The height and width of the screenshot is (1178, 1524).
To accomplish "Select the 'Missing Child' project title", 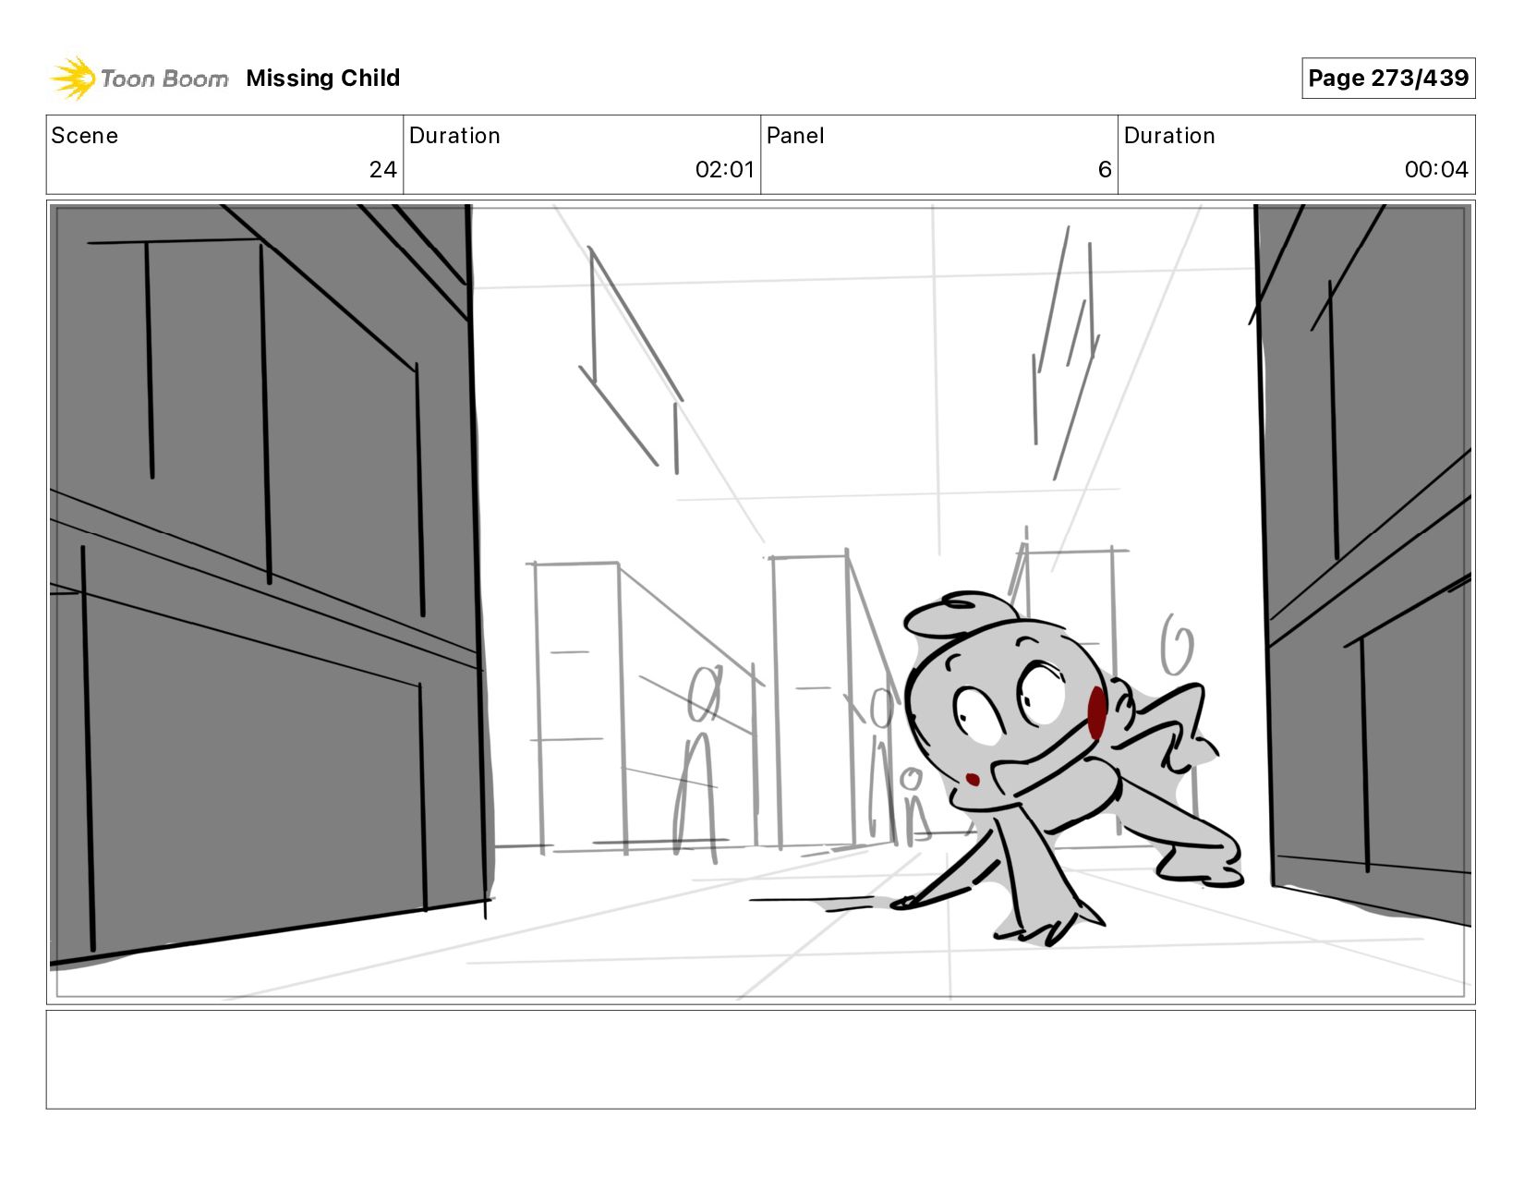I will click(323, 79).
